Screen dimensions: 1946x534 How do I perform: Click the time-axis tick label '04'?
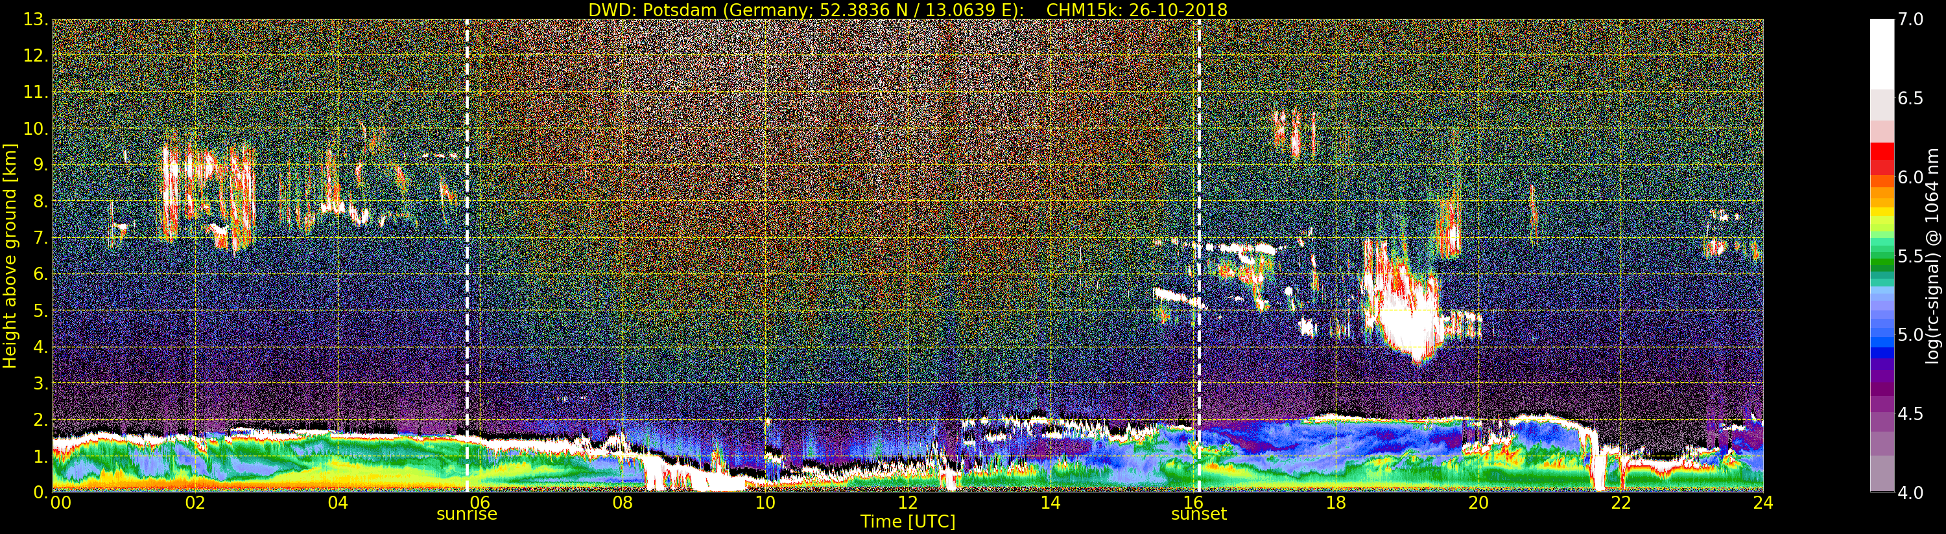(x=338, y=503)
